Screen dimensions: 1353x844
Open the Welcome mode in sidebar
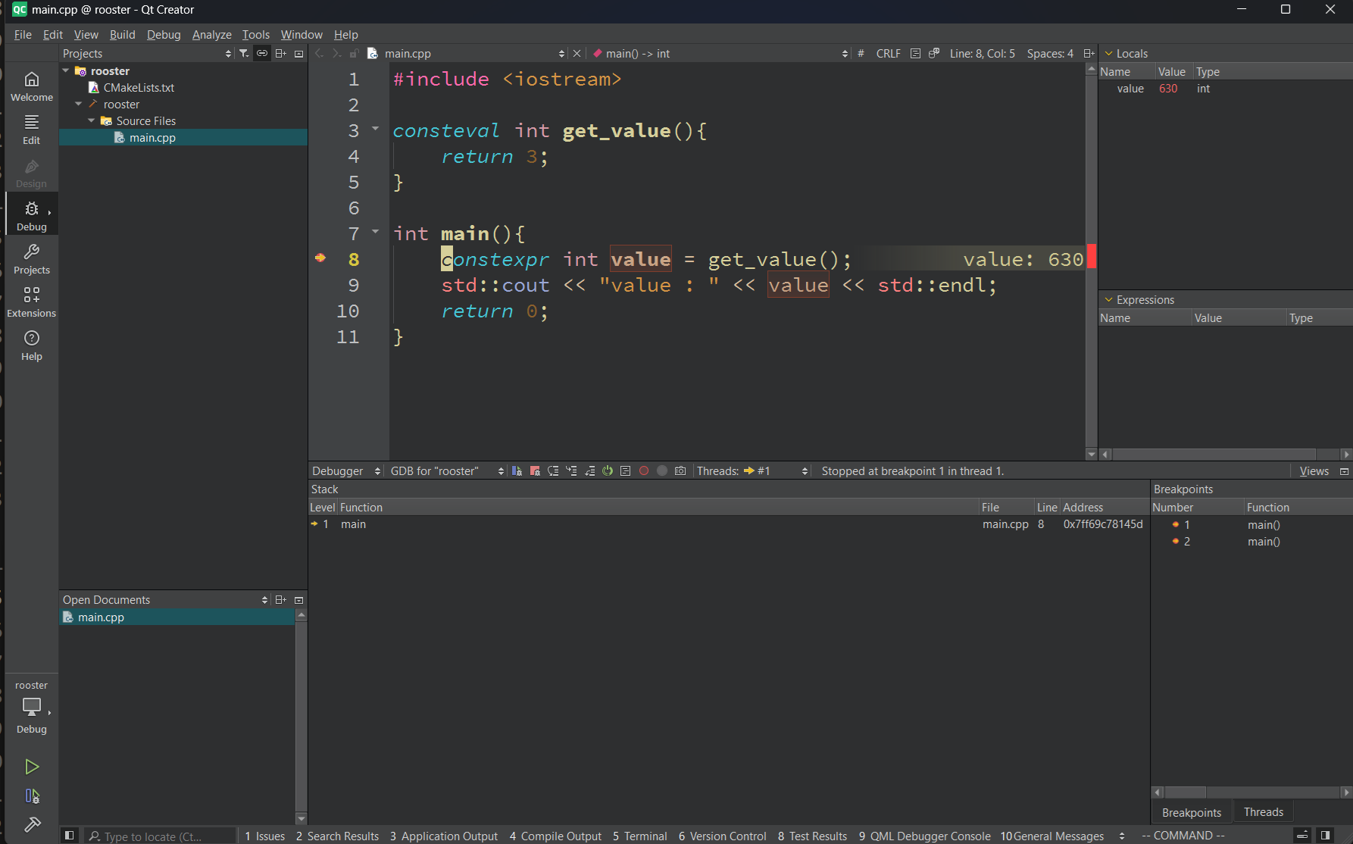pos(32,86)
